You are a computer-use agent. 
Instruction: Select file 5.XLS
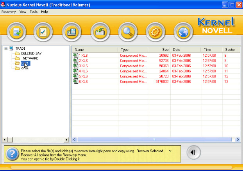(x=83, y=76)
